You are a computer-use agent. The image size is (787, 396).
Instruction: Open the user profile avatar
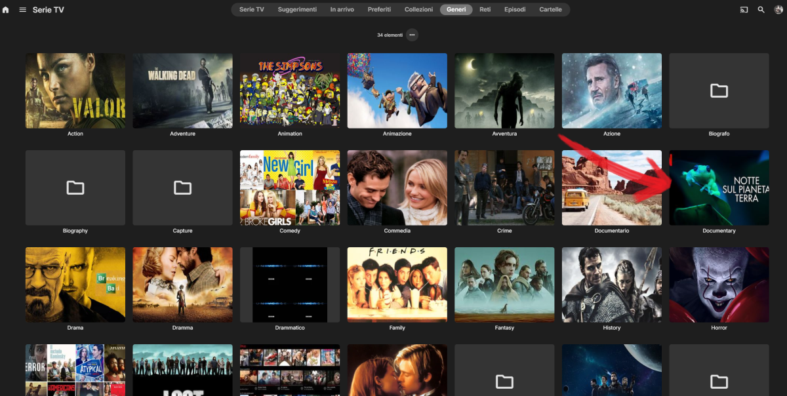click(x=778, y=10)
